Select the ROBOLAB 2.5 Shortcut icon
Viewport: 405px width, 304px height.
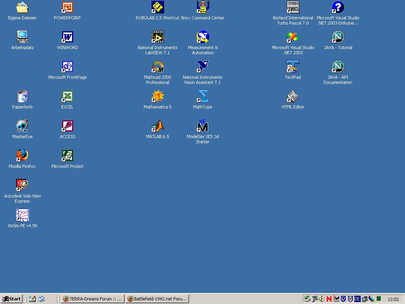point(157,8)
